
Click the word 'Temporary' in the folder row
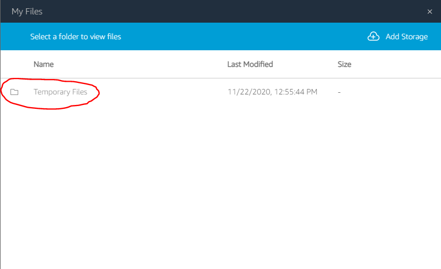[52, 92]
